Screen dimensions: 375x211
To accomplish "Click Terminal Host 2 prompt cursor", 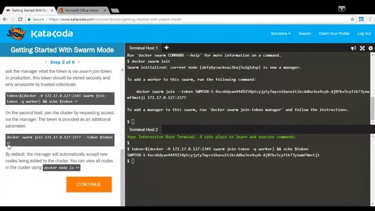I will point(133,161).
